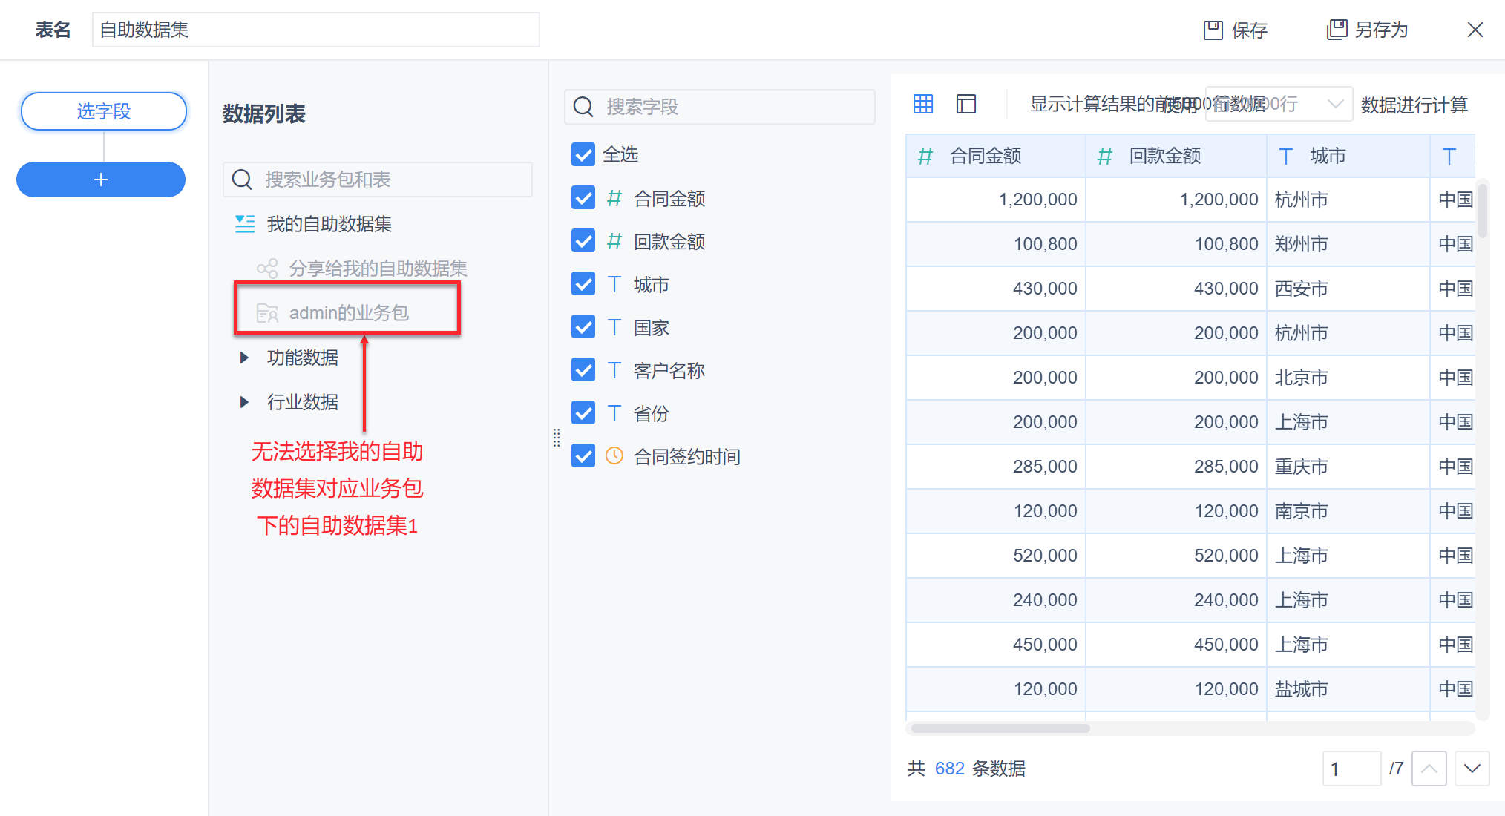
Task: Select admin的业务包 in data list
Action: point(348,313)
